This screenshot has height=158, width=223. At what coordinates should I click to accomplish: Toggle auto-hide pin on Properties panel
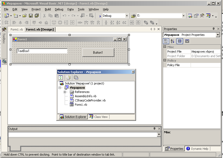(213, 29)
